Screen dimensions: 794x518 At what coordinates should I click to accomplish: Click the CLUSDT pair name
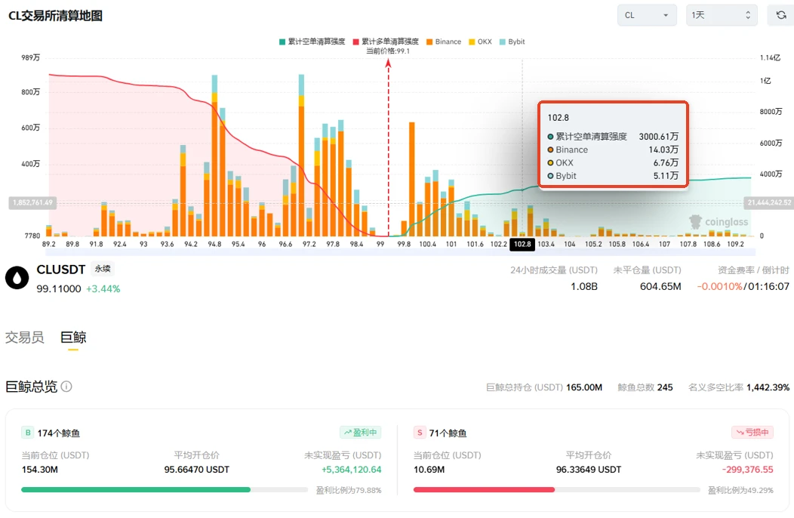[61, 269]
